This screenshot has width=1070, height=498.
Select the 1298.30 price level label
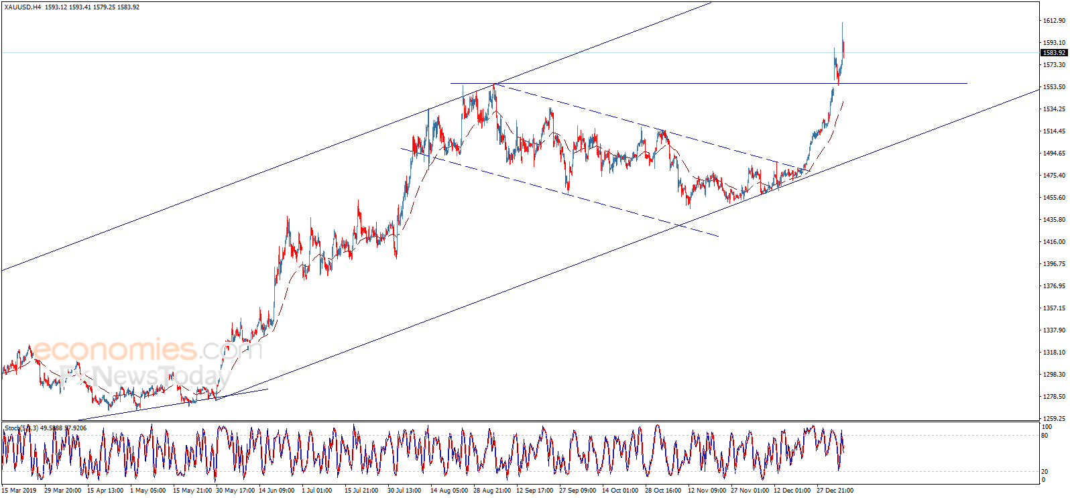click(x=1055, y=375)
